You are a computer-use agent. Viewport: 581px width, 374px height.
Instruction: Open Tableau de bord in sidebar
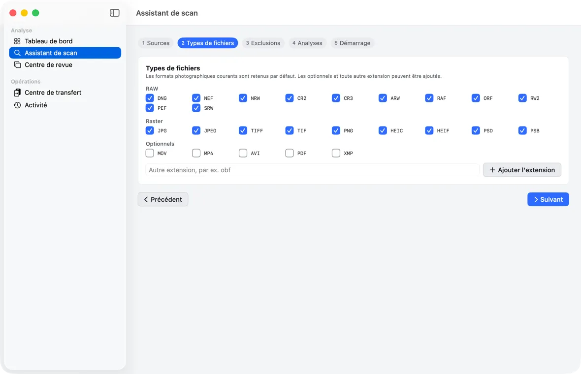click(65, 41)
